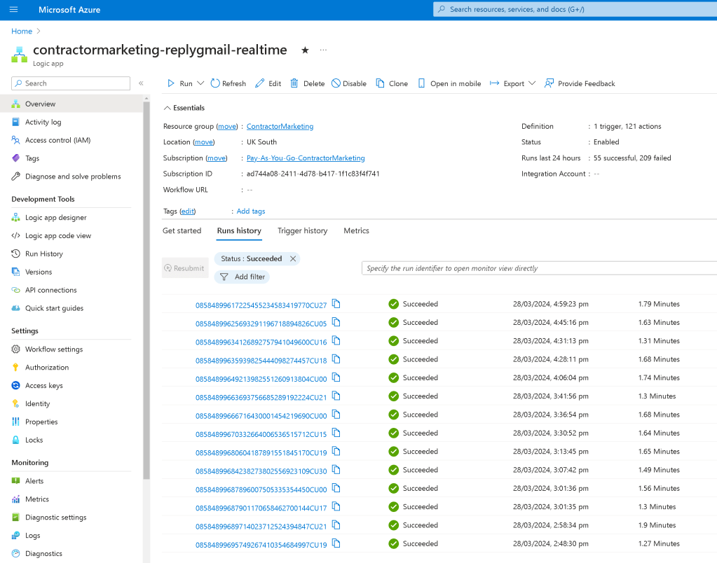Click move link next to Location

[x=203, y=142]
